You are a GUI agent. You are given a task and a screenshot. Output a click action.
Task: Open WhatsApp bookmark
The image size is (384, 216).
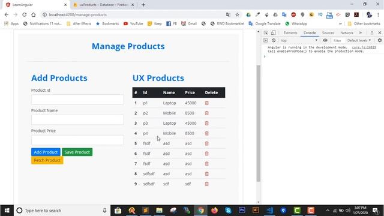pos(296,23)
